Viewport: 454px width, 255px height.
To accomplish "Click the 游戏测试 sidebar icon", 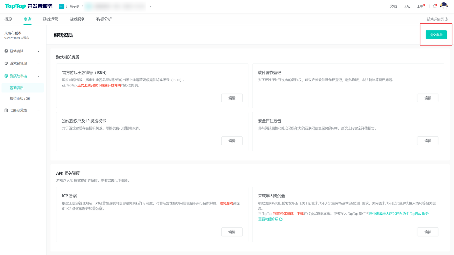I will pos(6,51).
